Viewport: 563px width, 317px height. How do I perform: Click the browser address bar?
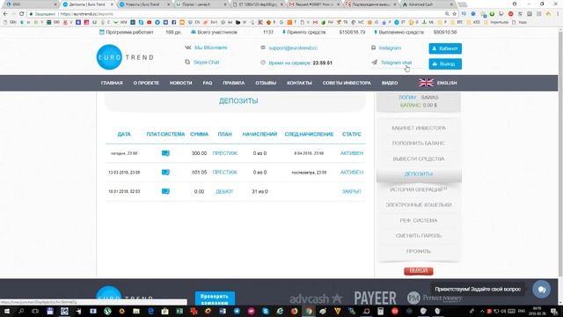click(237, 14)
